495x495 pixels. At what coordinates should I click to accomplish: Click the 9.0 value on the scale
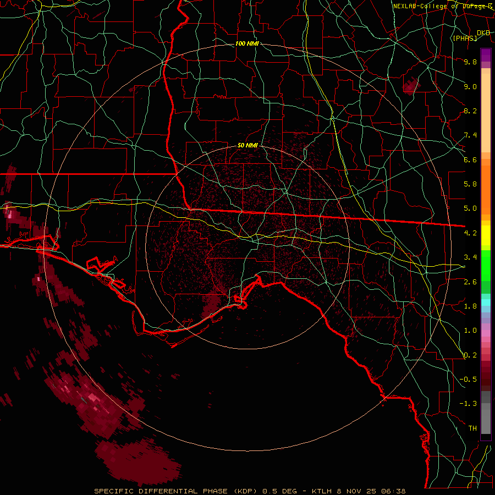point(470,86)
